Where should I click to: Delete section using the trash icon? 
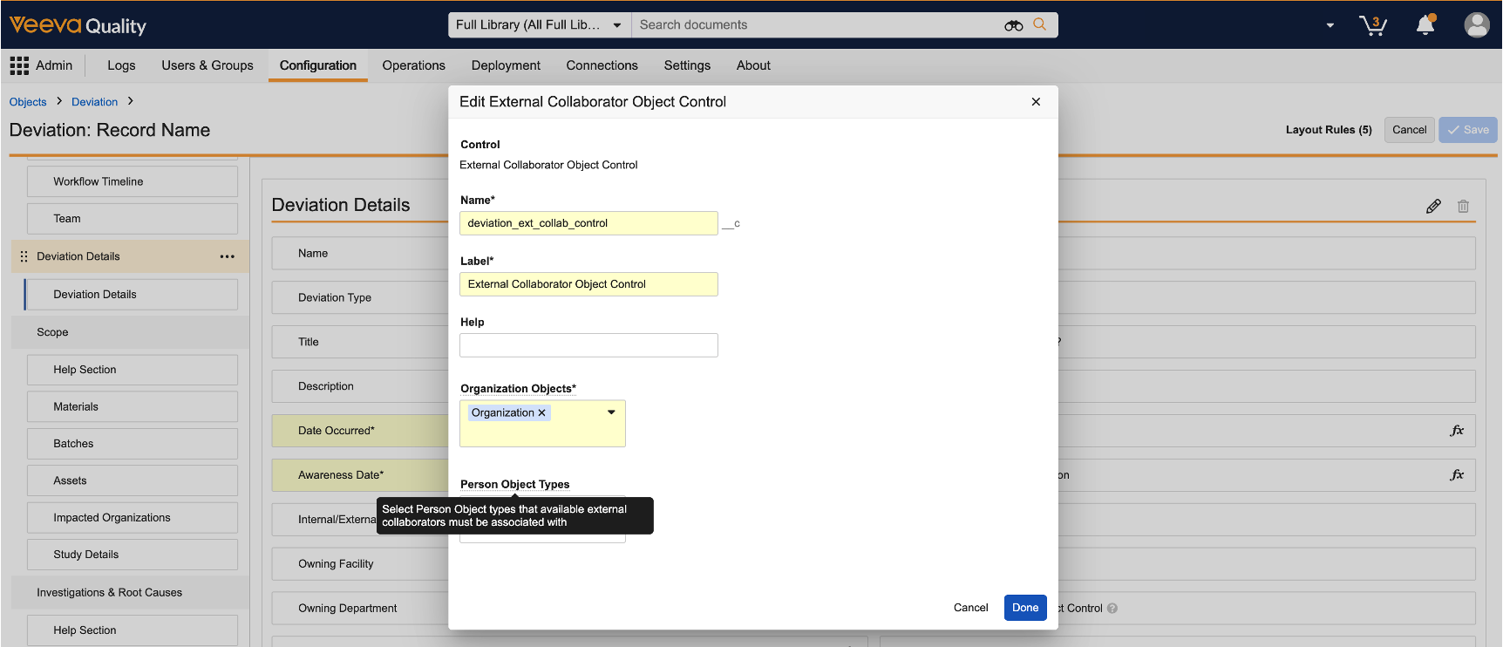click(1463, 207)
